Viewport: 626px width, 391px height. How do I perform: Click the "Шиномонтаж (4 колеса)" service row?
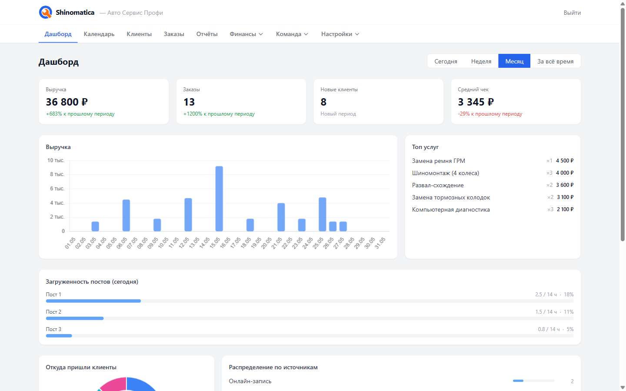pos(493,173)
